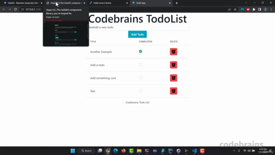Close the Solid Icons Home tab
This screenshot has height=155, width=275.
pyautogui.click(x=127, y=3)
